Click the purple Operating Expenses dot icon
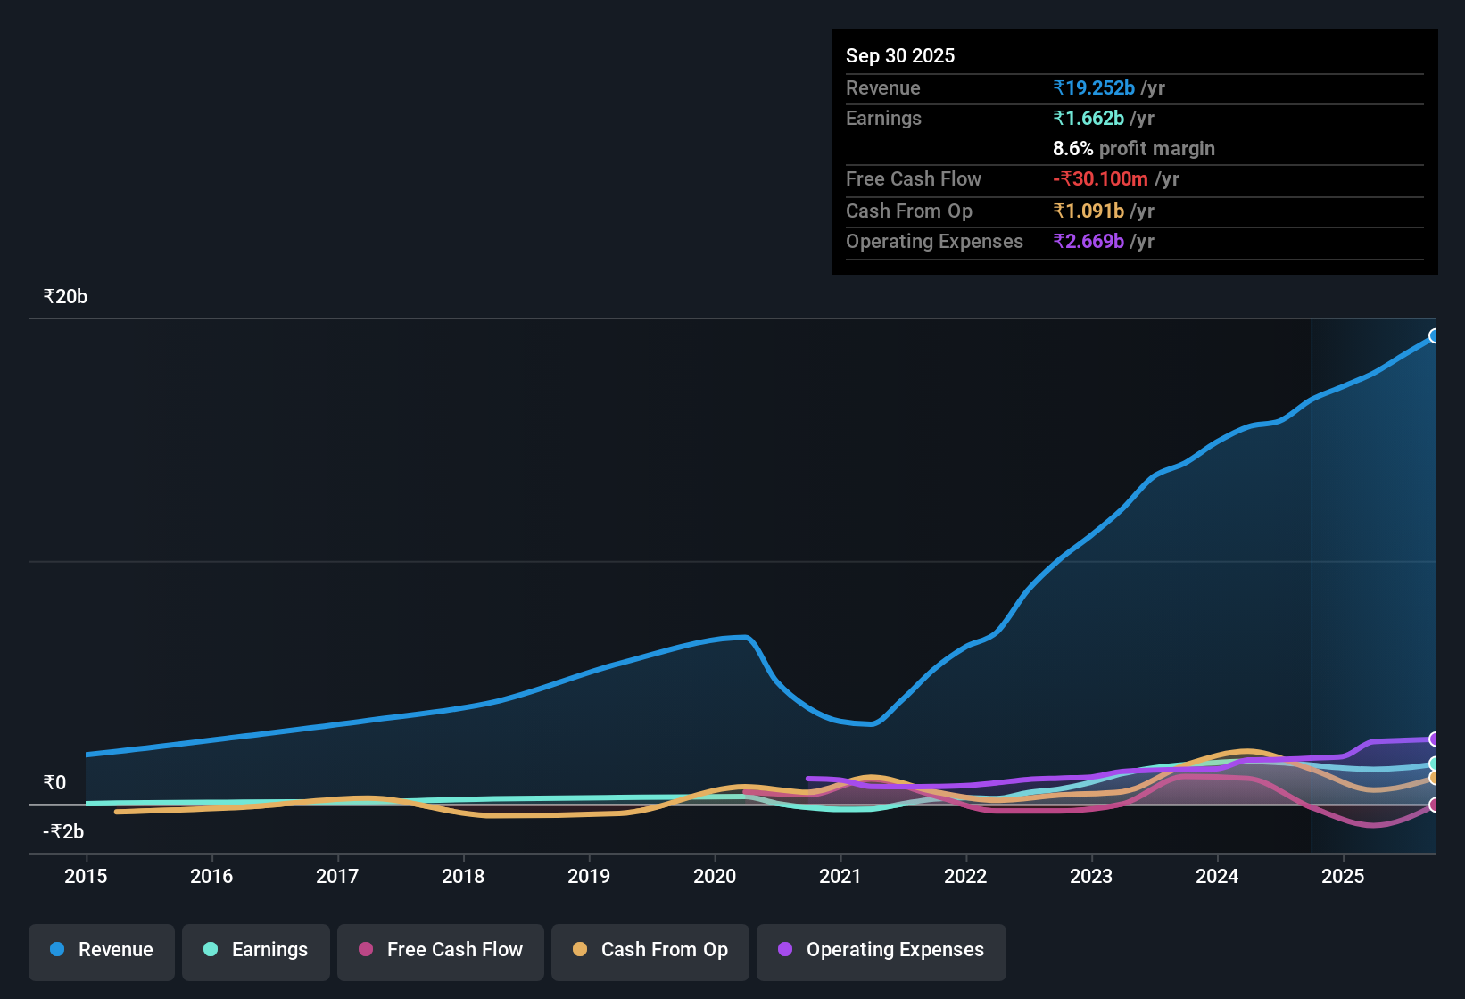 [x=785, y=949]
